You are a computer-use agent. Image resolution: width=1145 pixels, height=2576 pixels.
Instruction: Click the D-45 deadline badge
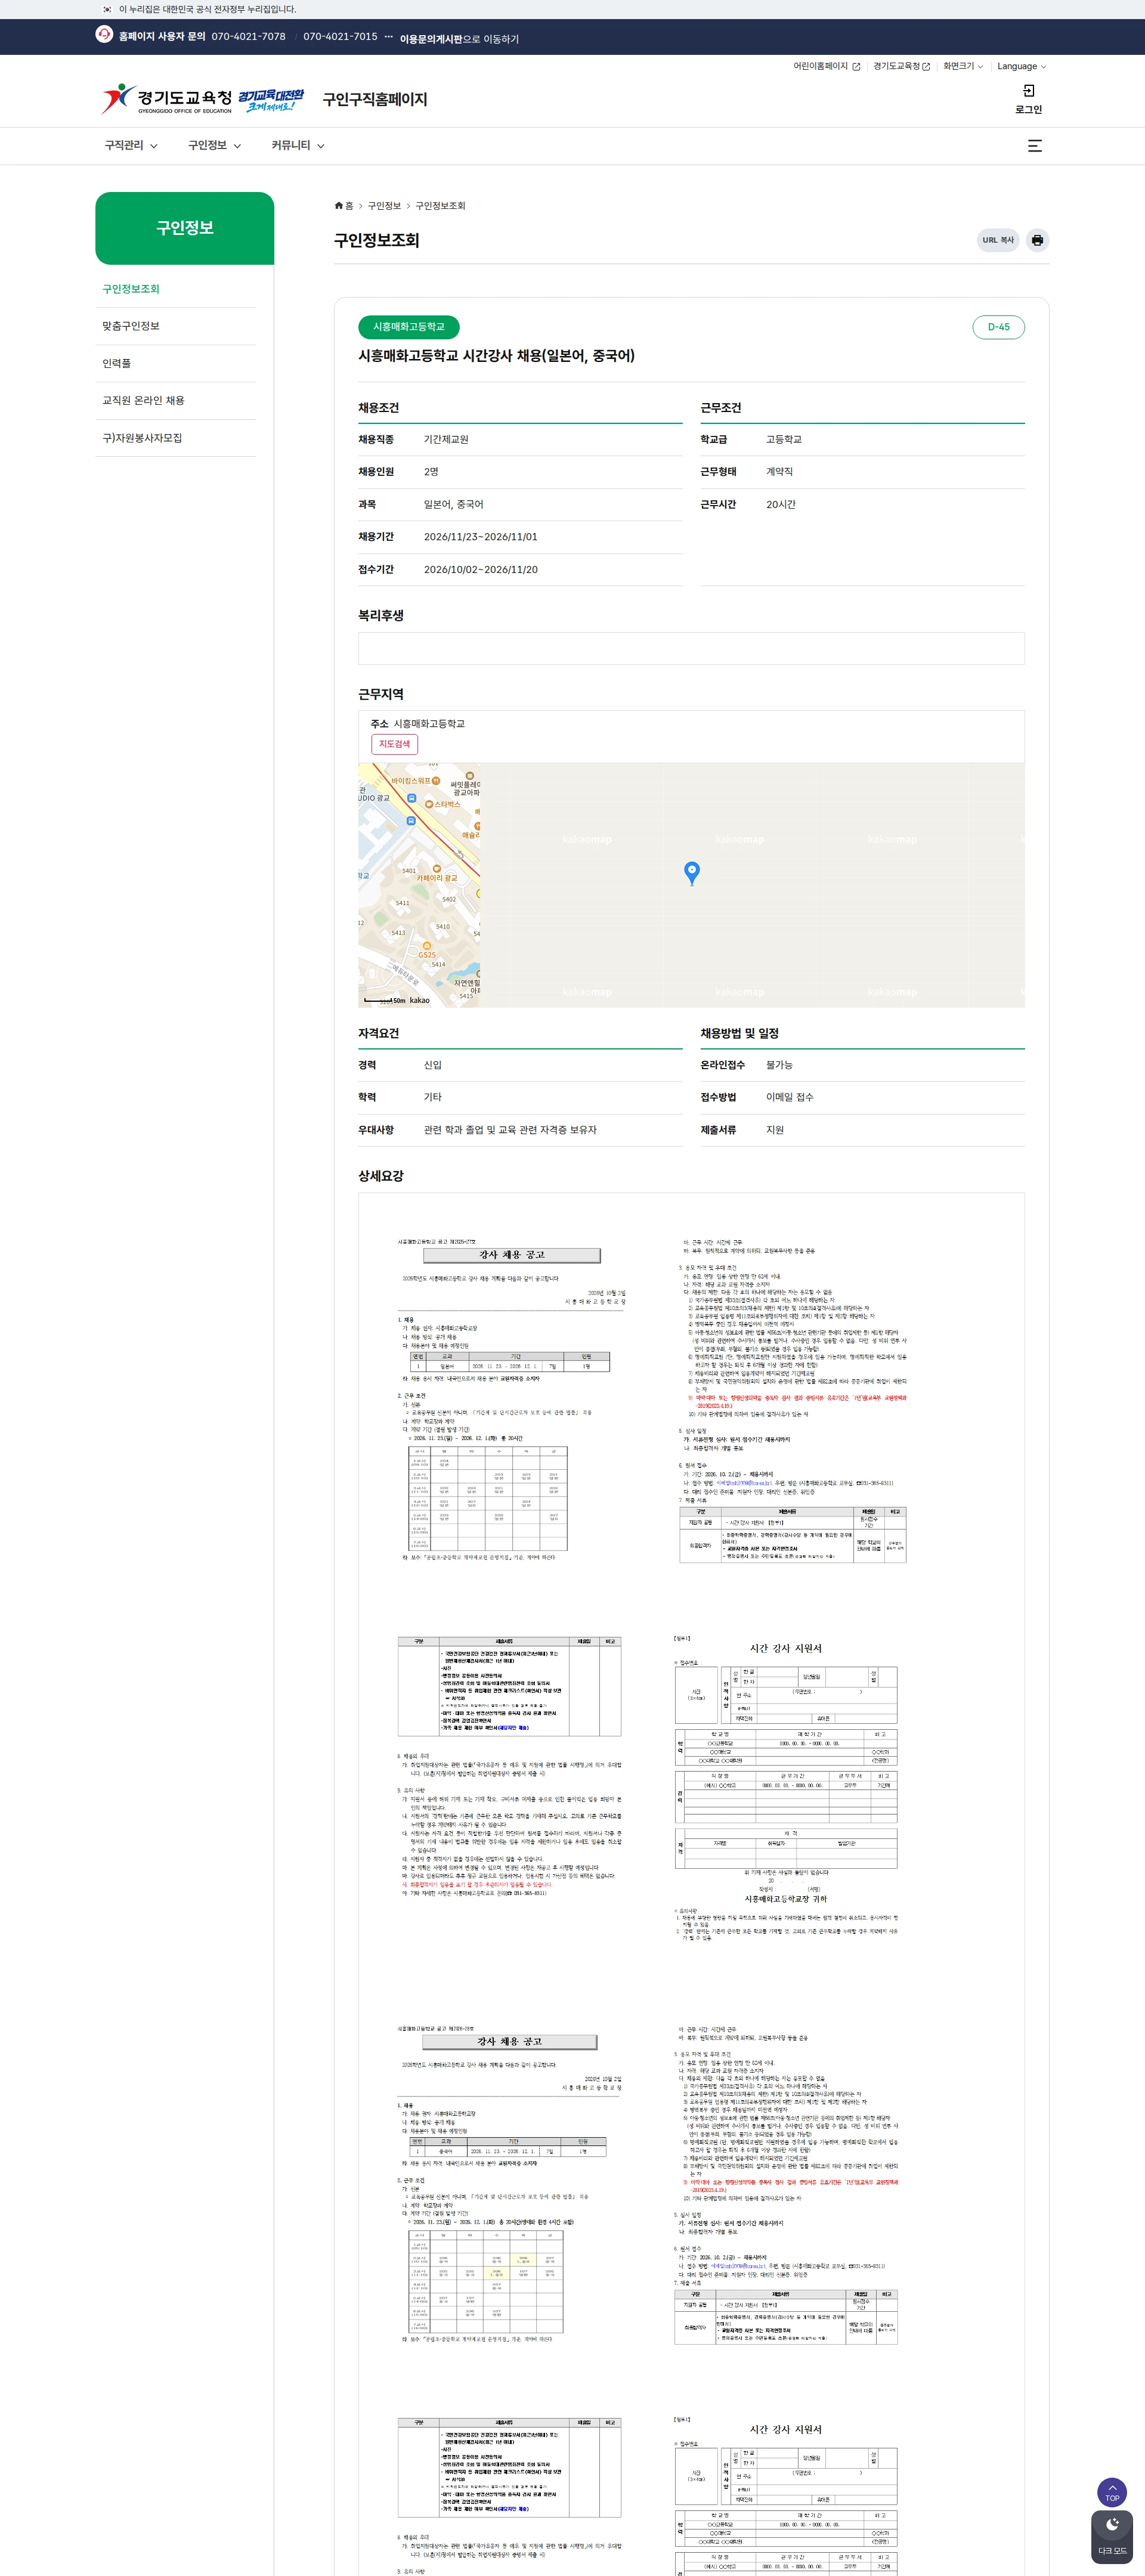click(x=998, y=327)
